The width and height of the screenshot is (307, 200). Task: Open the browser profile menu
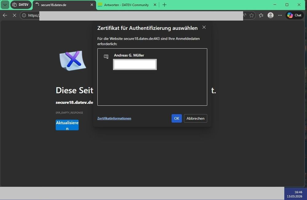[270, 15]
